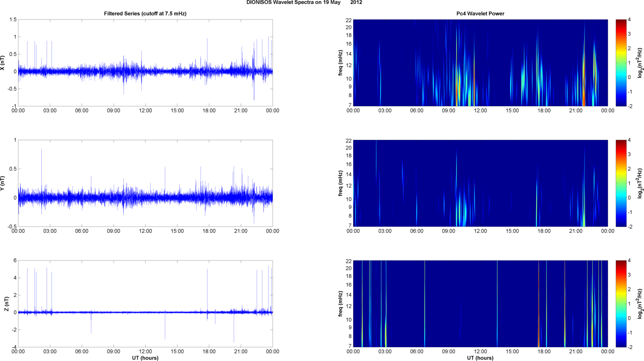Click the colorbar beside the Y wavelet spectrogram
Screen dimensions: 644x361
[621, 183]
